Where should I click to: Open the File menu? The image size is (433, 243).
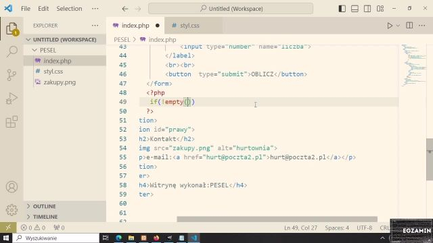click(26, 9)
